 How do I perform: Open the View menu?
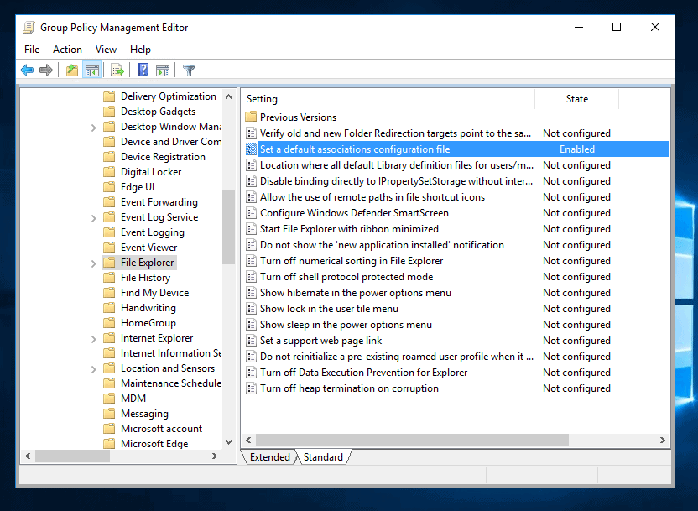coord(106,50)
